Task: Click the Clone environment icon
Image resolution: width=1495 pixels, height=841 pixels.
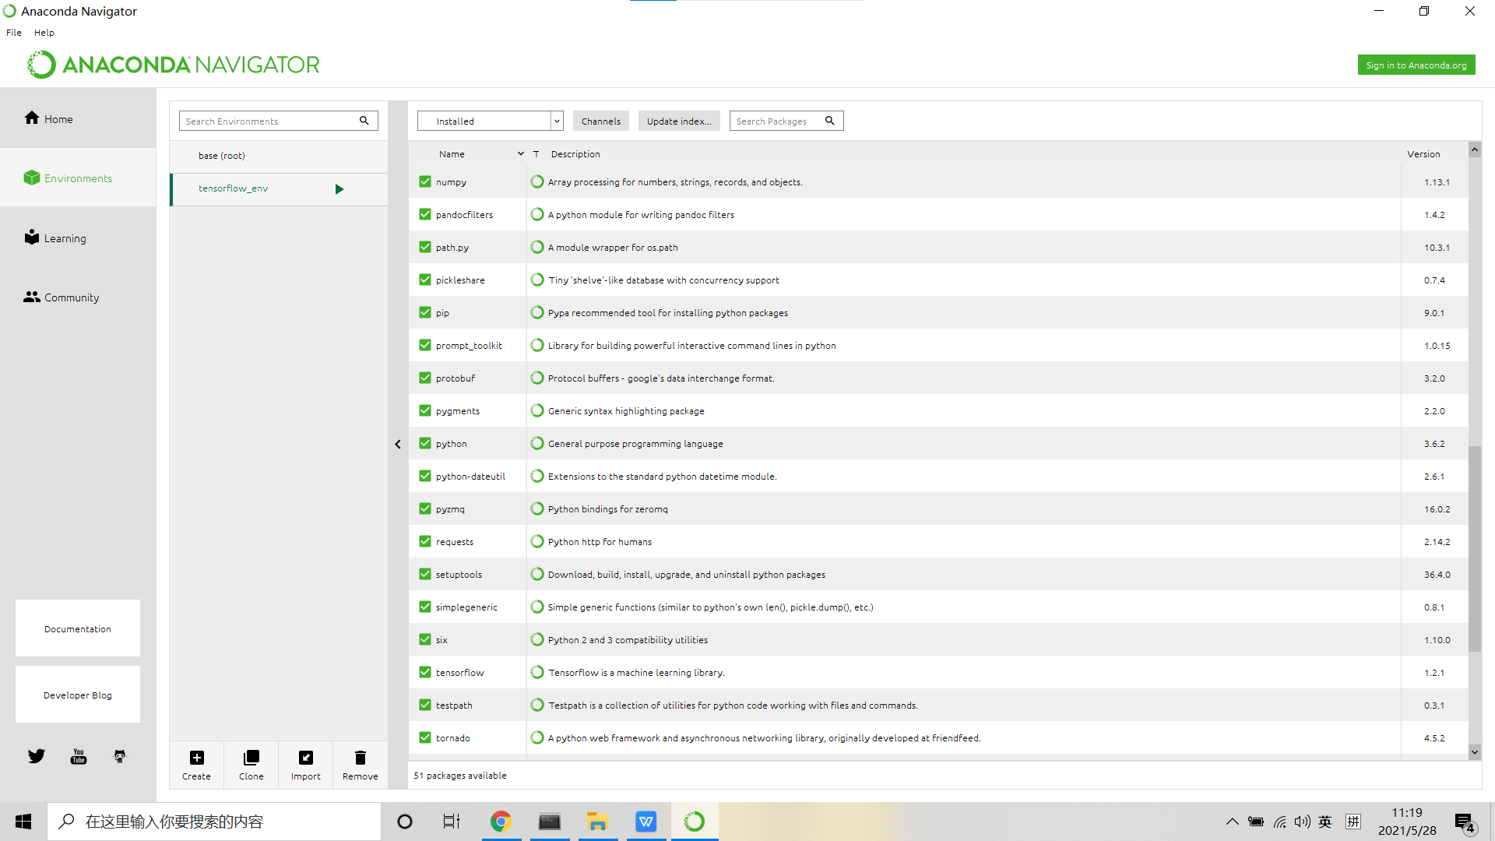Action: 251,758
